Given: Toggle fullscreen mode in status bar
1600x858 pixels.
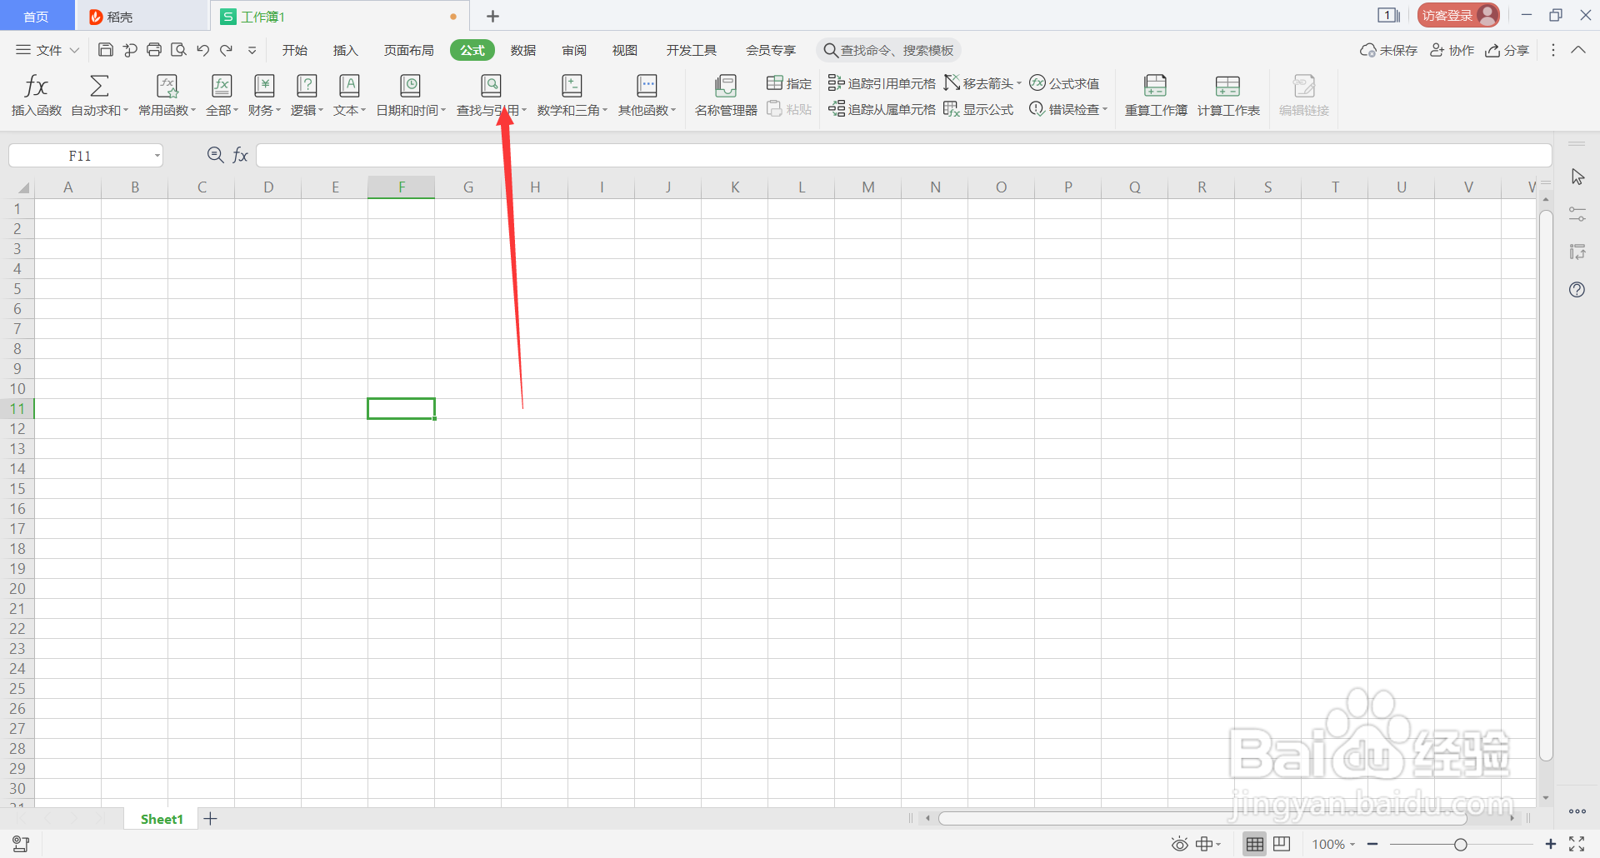Looking at the screenshot, I should [1577, 844].
